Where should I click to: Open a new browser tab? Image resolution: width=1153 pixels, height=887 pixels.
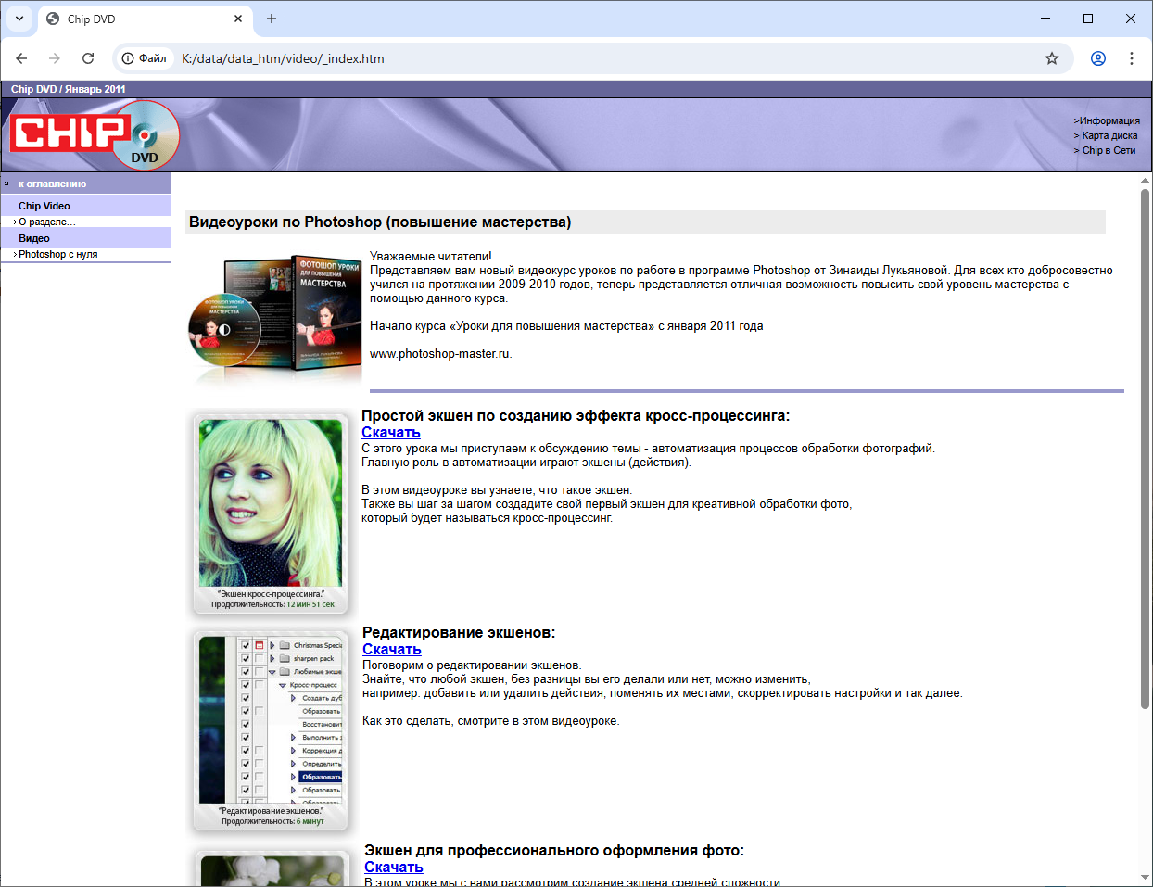click(x=272, y=19)
